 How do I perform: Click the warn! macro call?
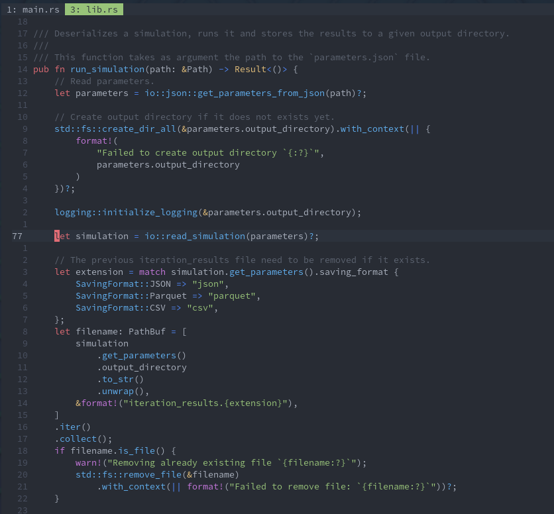click(x=88, y=463)
